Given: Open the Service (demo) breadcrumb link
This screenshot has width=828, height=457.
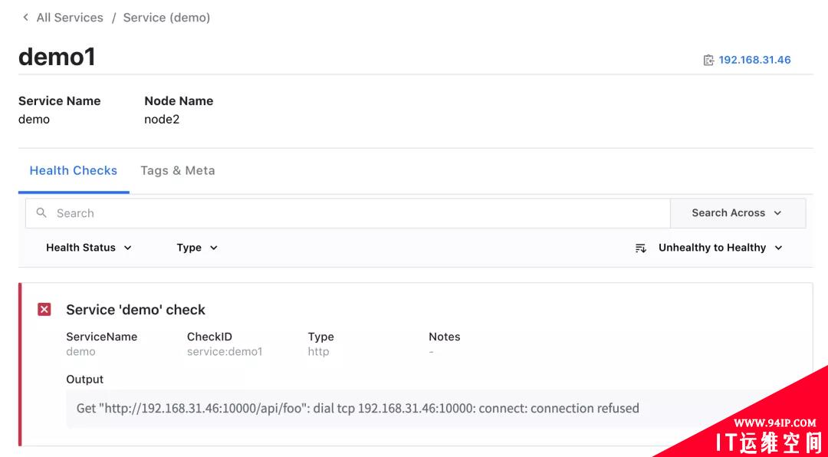Looking at the screenshot, I should point(166,18).
